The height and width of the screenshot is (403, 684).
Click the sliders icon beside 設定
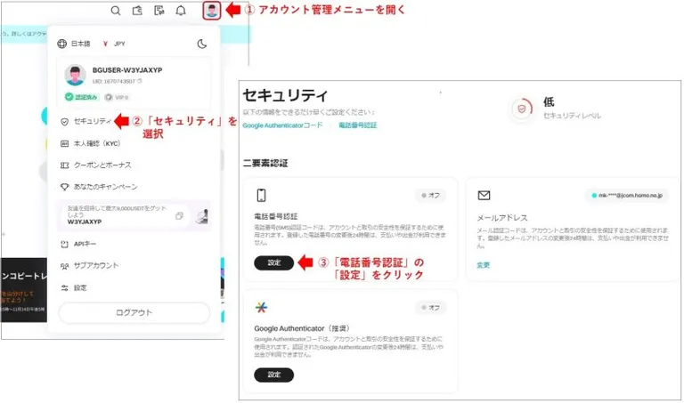(64, 288)
